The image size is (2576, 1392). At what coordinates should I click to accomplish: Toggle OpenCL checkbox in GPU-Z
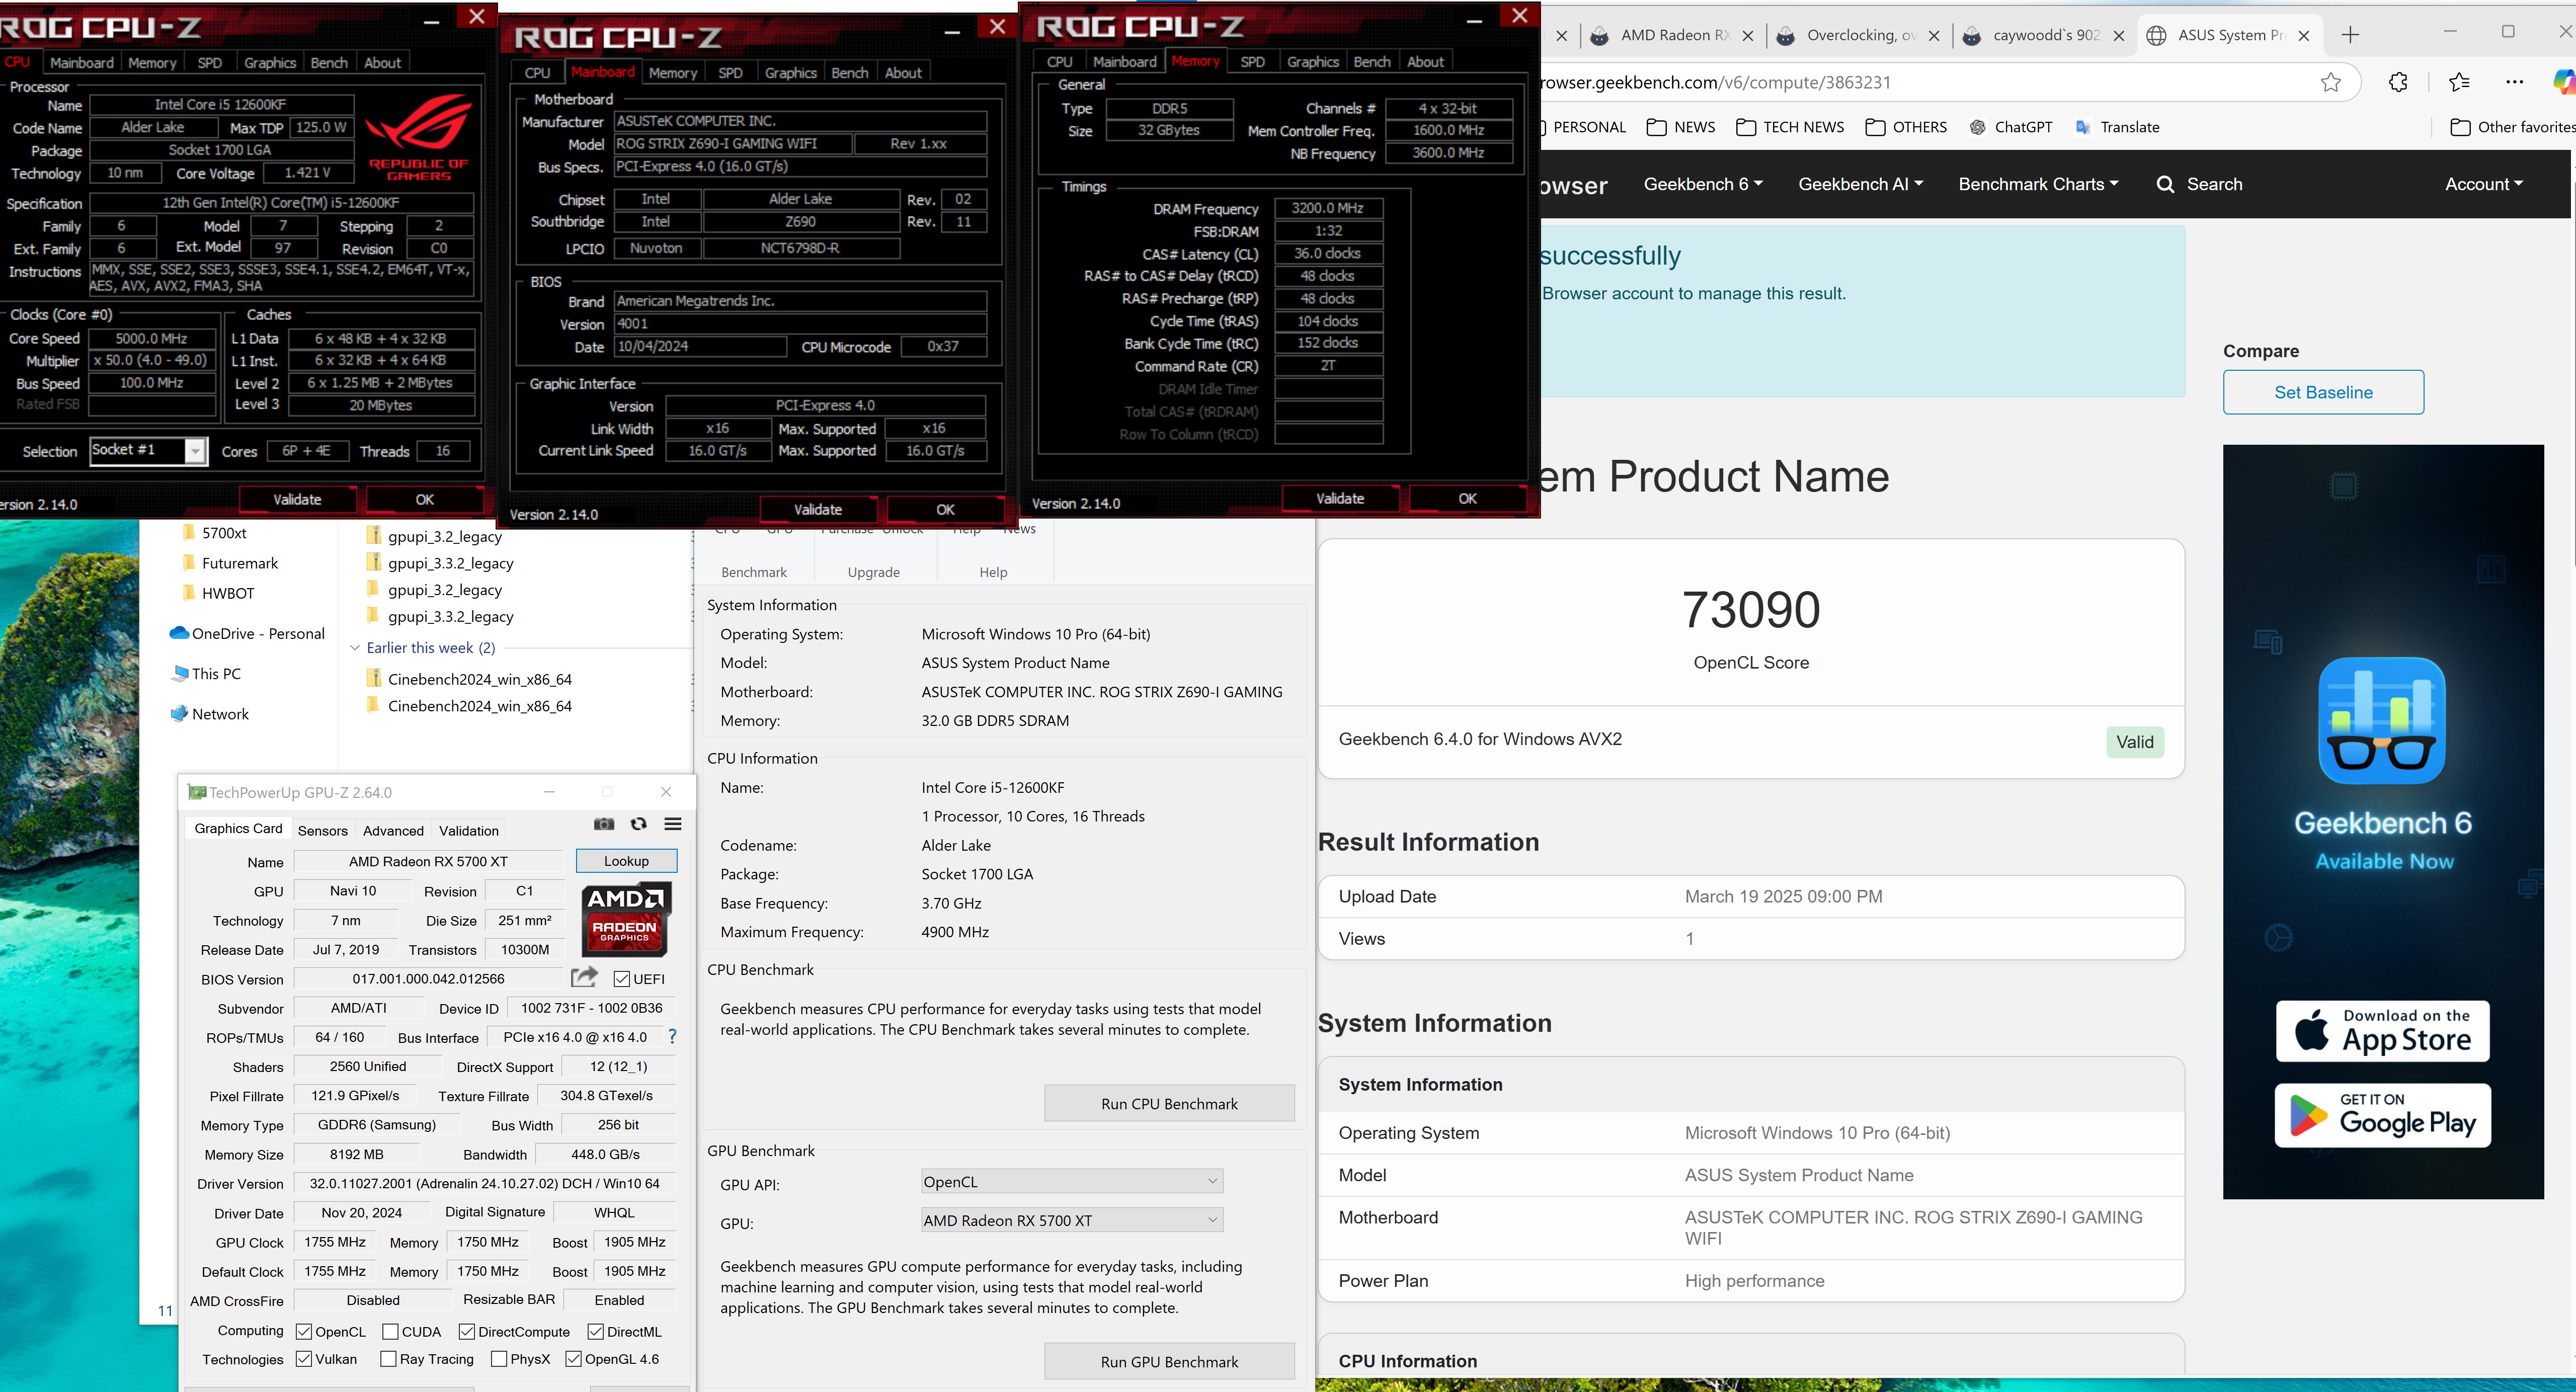click(304, 1332)
